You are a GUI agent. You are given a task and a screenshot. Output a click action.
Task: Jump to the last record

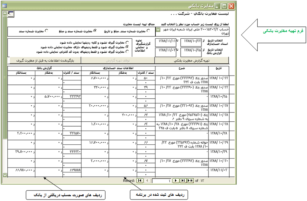click(183, 181)
